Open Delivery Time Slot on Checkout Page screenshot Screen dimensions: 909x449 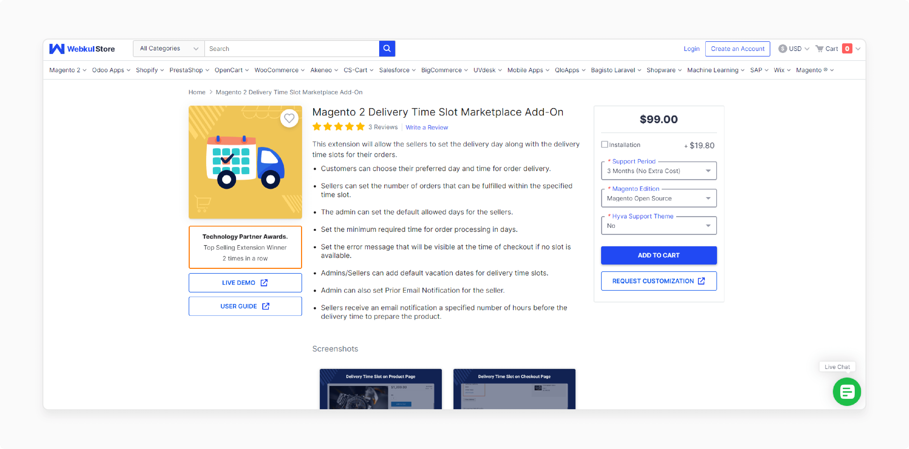[x=514, y=389]
